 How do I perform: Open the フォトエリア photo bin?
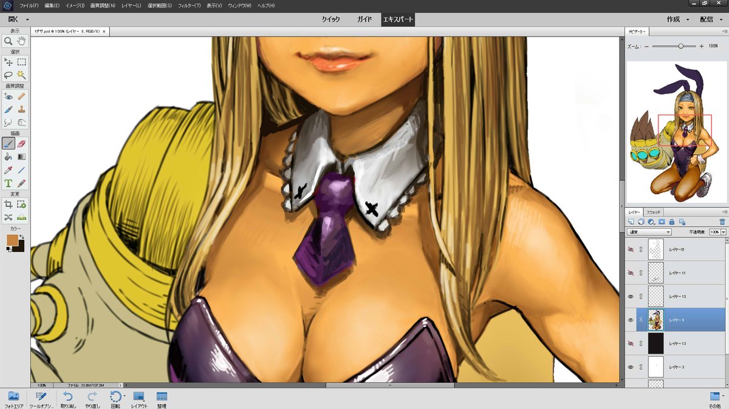(x=13, y=399)
